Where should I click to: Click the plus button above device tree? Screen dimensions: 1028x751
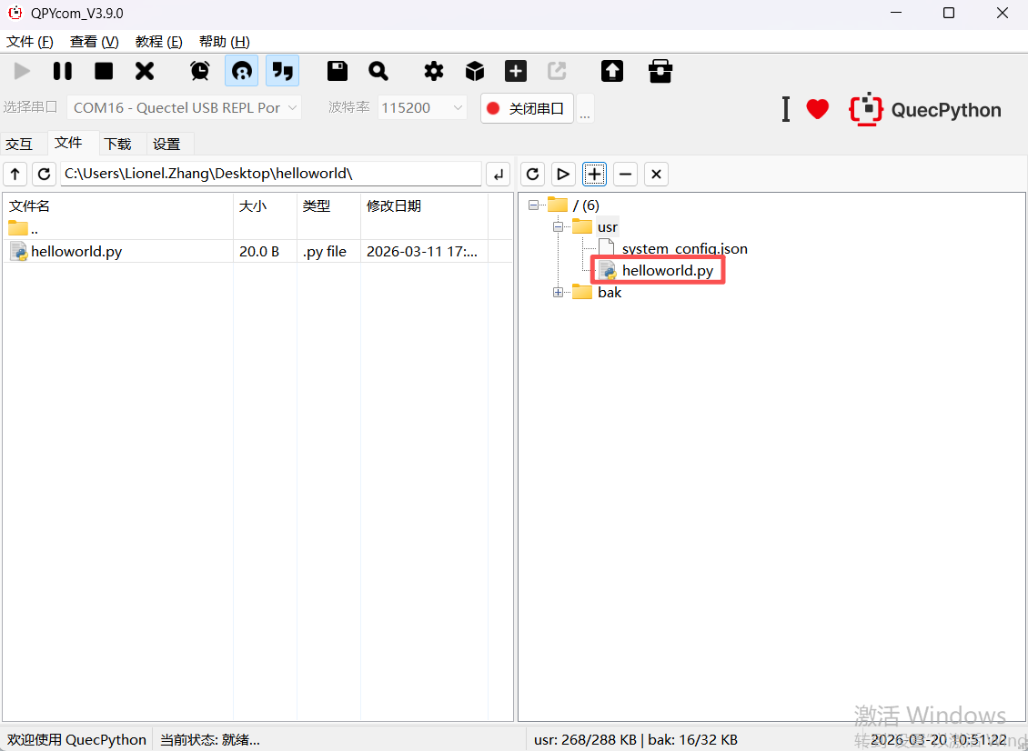594,174
